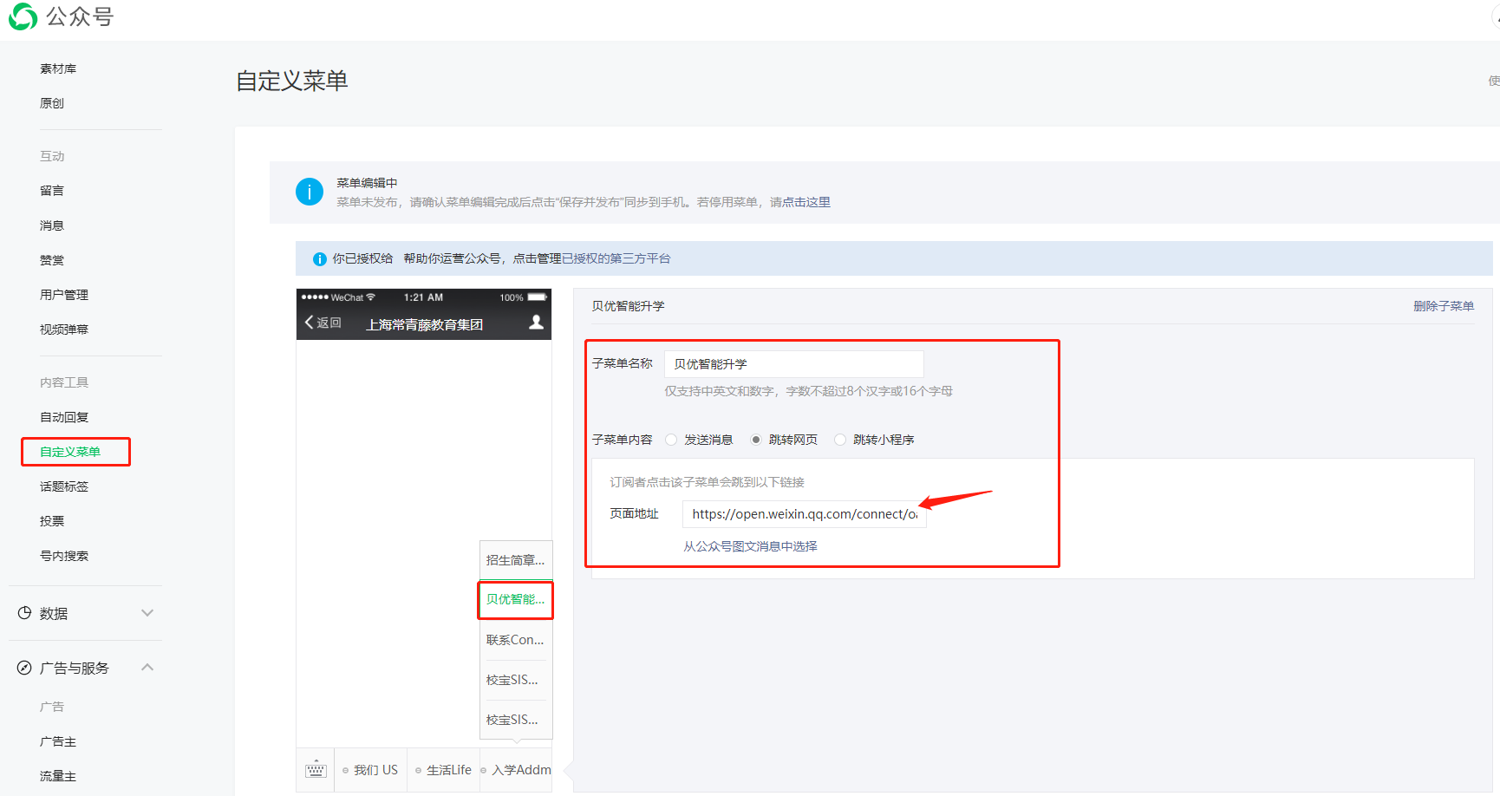
Task: Click the pie chart icon next to 数据
Action: tap(24, 613)
